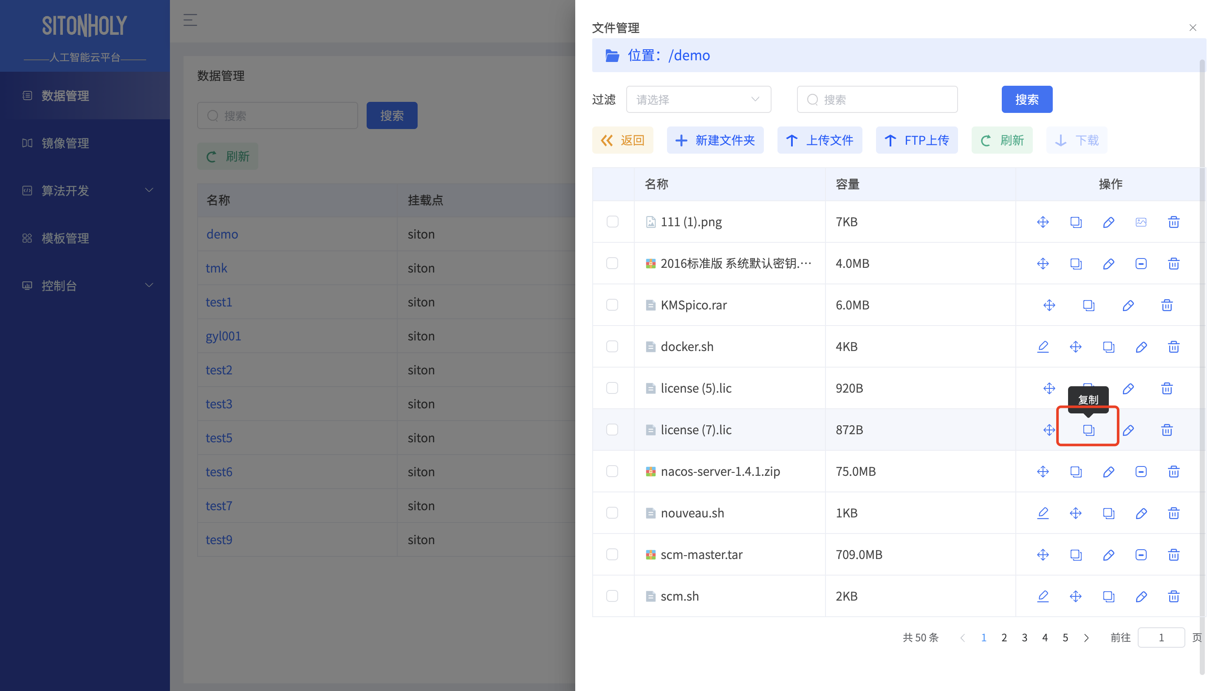Expand the 算法开发 sidebar menu
Image resolution: width=1221 pixels, height=691 pixels.
pyautogui.click(x=85, y=191)
